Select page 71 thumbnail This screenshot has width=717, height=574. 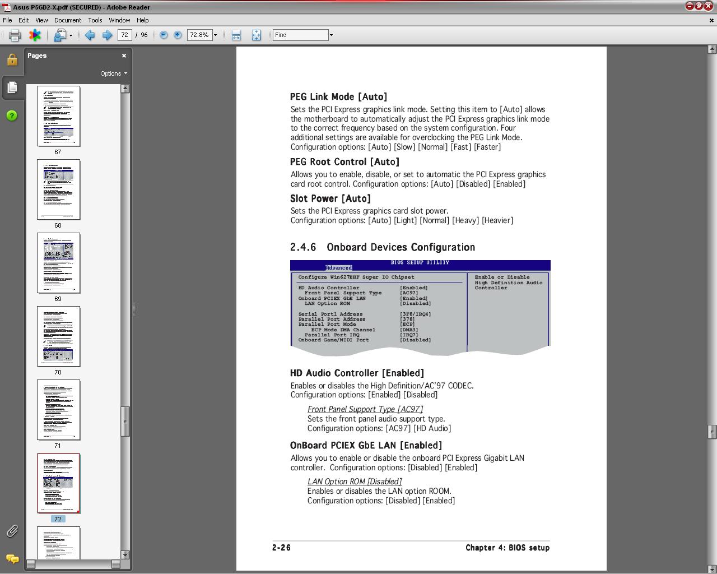point(58,410)
